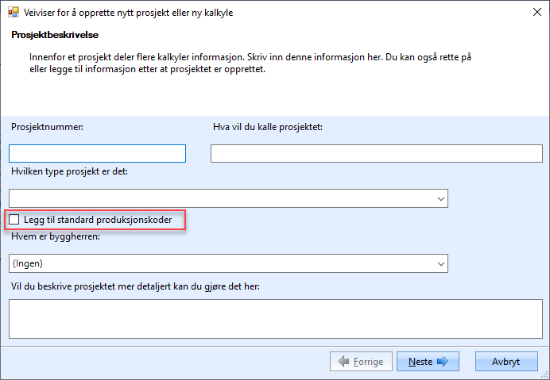Click the project name text field

[x=376, y=153]
